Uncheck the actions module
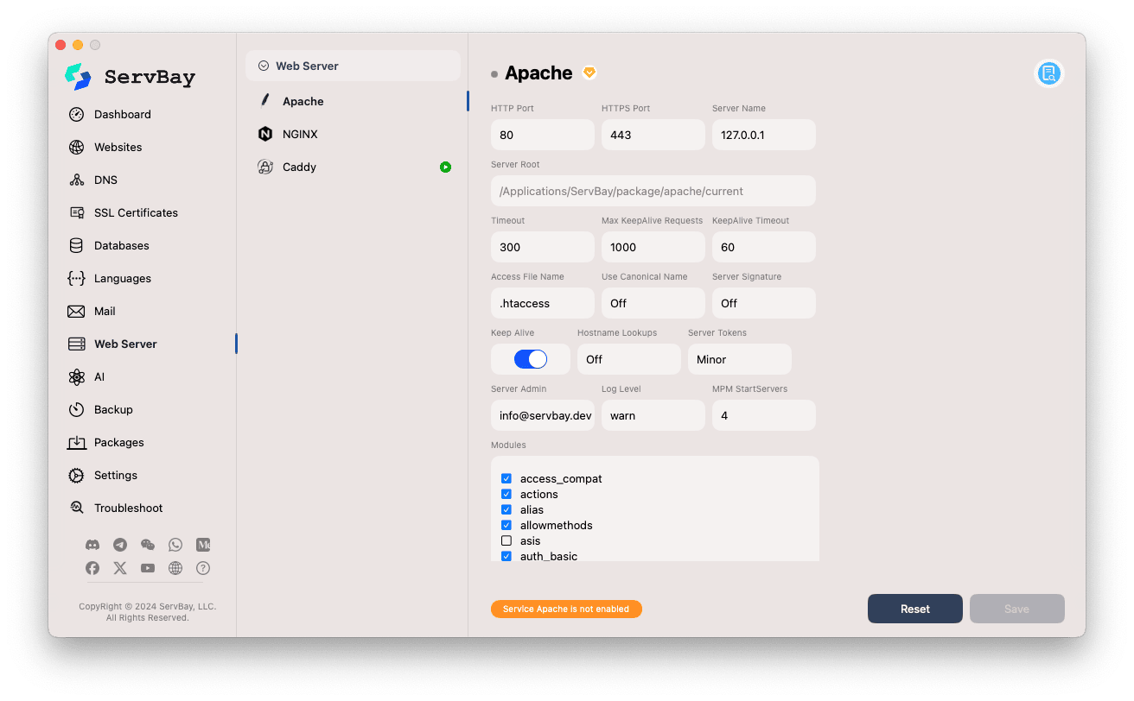The image size is (1134, 701). [506, 494]
